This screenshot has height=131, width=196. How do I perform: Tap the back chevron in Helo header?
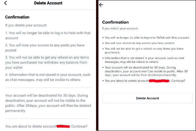pos(6,3)
